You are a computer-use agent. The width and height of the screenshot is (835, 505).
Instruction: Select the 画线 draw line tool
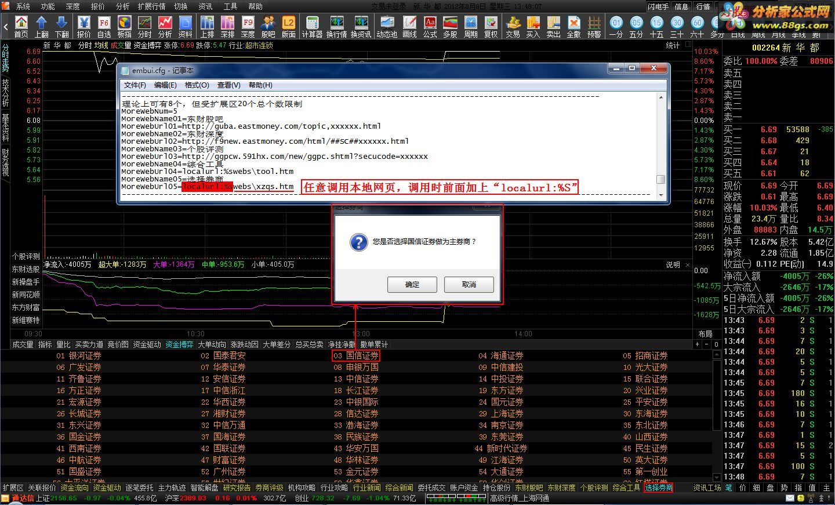[409, 27]
